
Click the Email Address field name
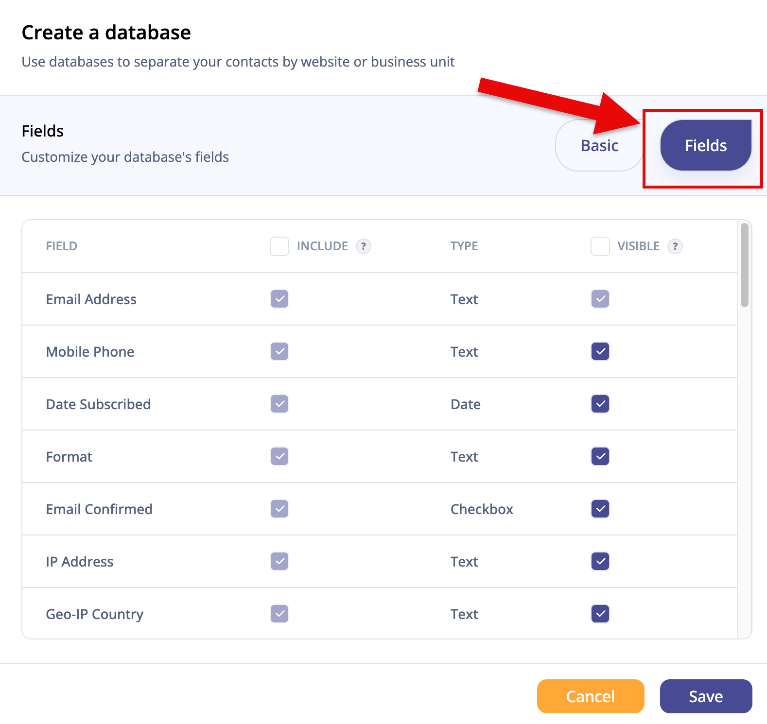coord(91,299)
